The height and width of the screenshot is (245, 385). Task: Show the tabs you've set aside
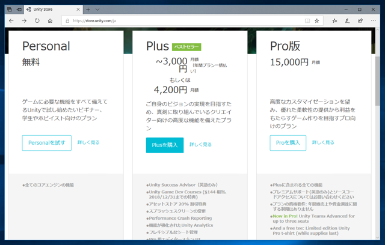click(10, 10)
